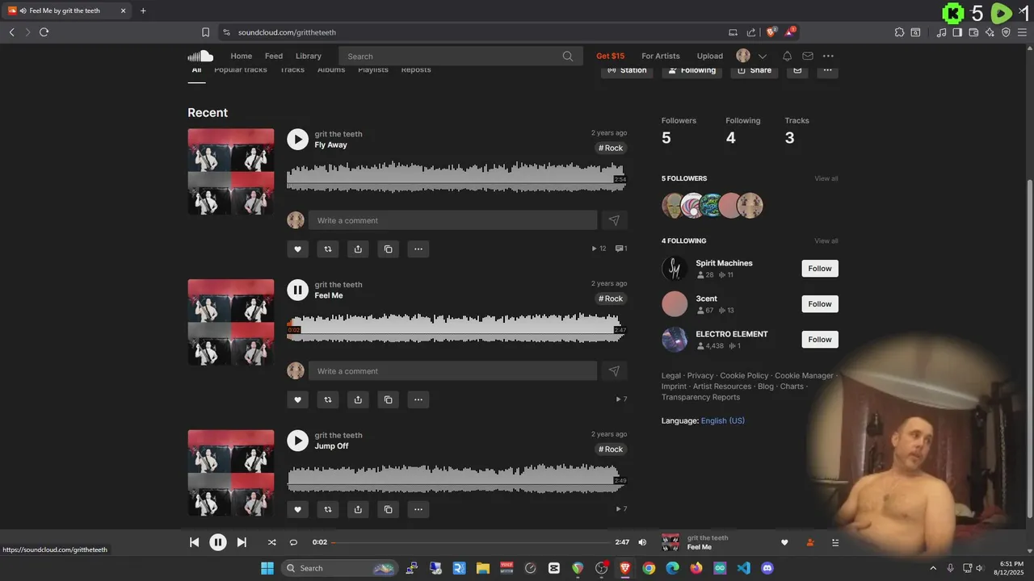Copy link for the Jump Off track
The width and height of the screenshot is (1034, 581).
388,509
